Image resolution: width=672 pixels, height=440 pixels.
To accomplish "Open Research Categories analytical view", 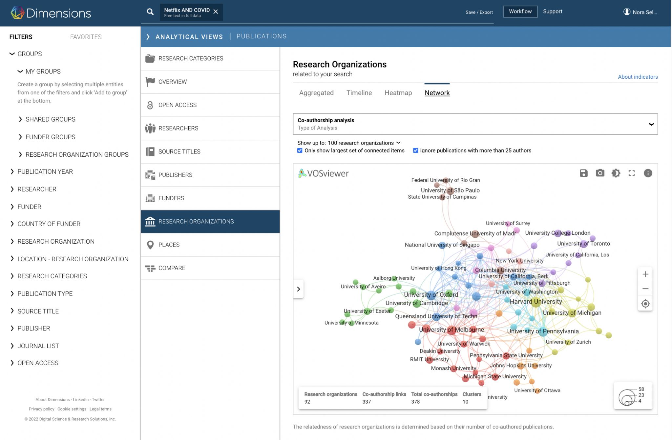I will 191,58.
